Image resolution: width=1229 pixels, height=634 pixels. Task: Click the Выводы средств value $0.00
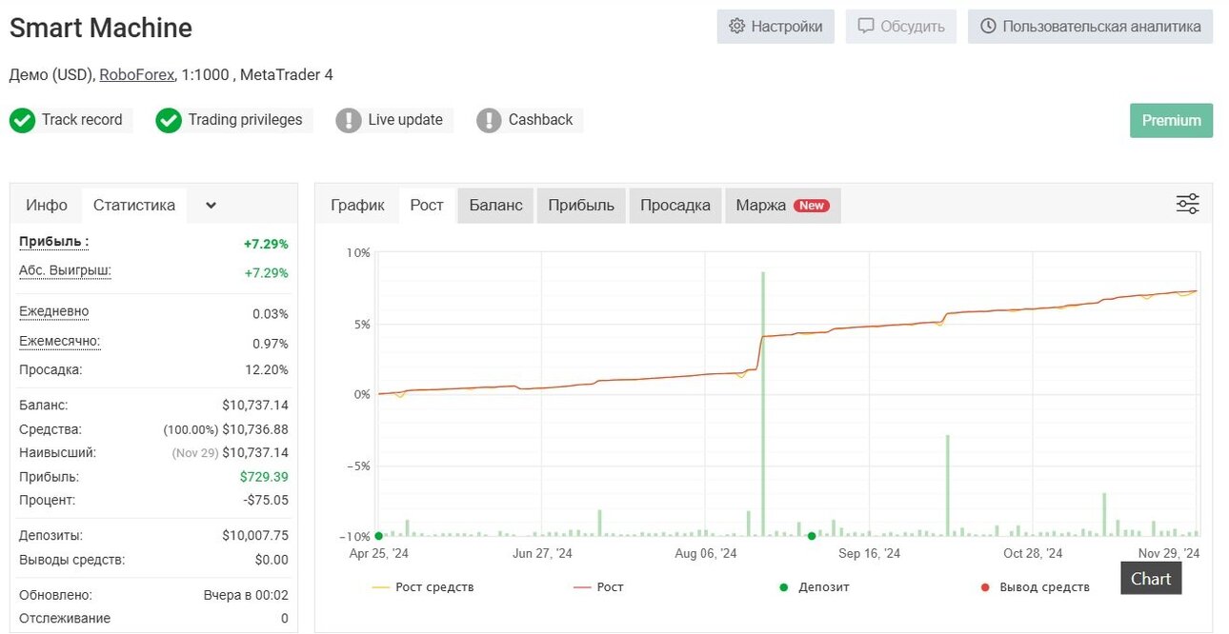click(x=272, y=560)
